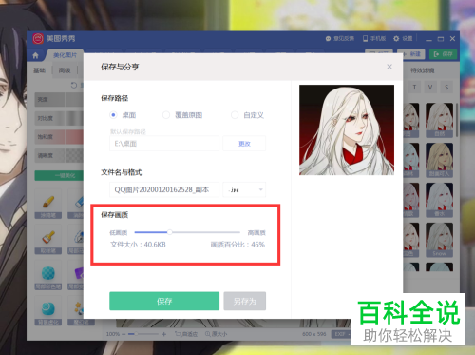
Task: Close the 保存与分享 dialog
Action: point(389,67)
